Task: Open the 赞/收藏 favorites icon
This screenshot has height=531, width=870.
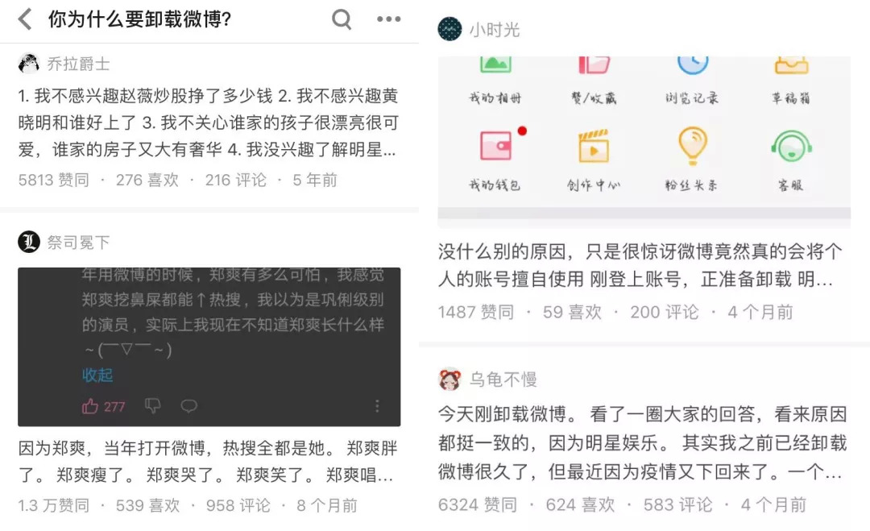Action: (594, 64)
